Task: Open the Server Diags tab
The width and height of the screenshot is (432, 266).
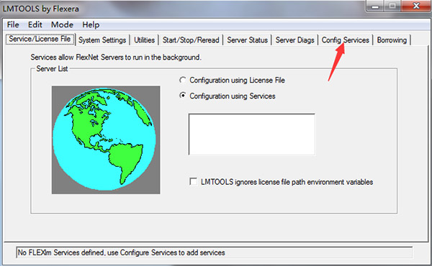Action: point(294,40)
